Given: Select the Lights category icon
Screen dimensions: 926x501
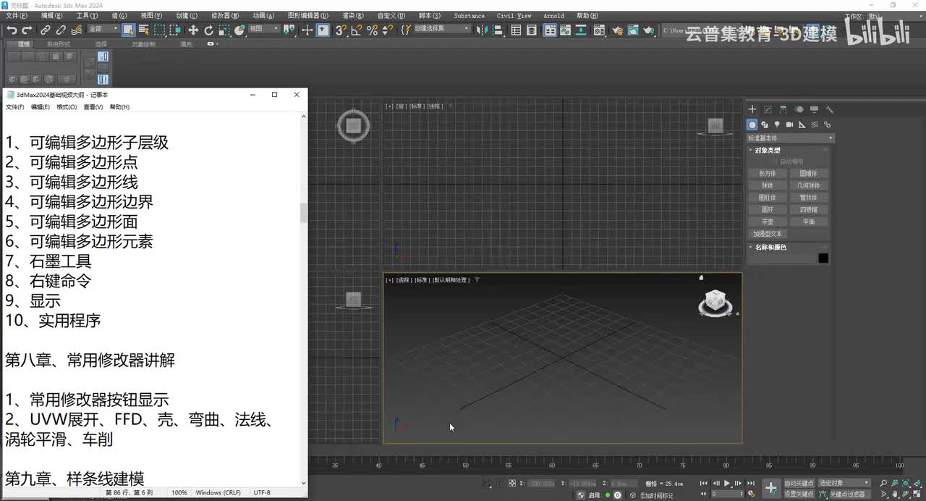Looking at the screenshot, I should 777,125.
